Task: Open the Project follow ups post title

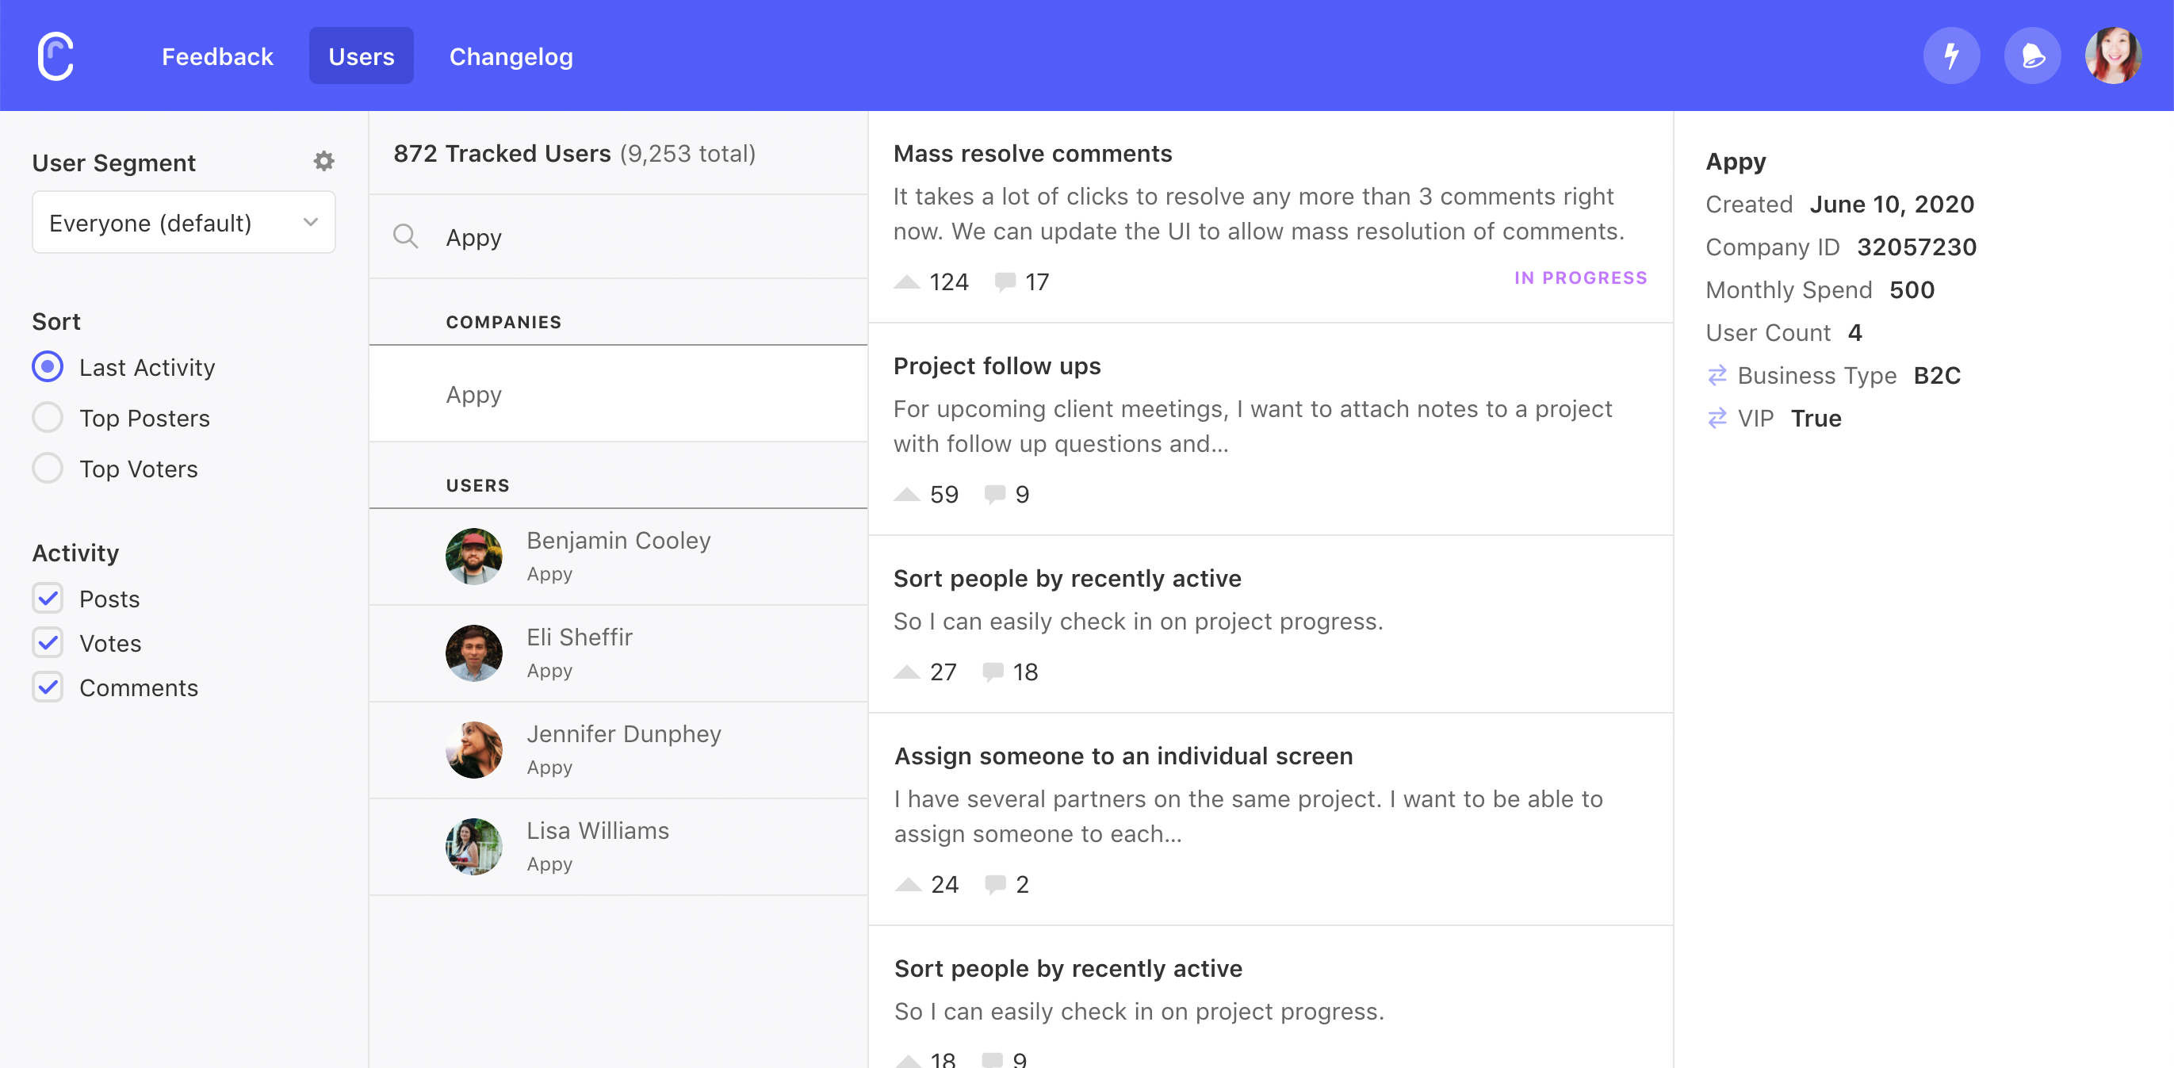Action: (997, 366)
